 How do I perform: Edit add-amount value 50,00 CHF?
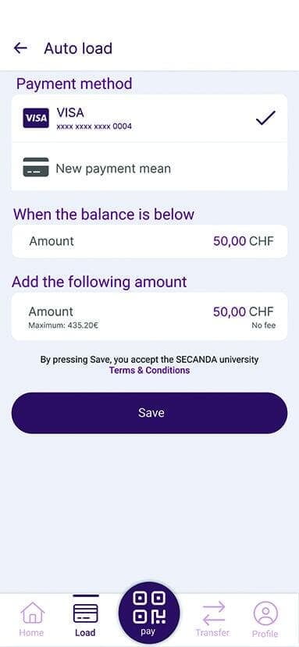pyautogui.click(x=149, y=317)
